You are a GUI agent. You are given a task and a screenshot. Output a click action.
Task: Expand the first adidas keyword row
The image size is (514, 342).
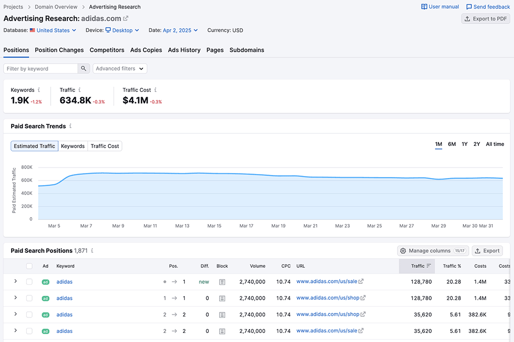pos(16,281)
